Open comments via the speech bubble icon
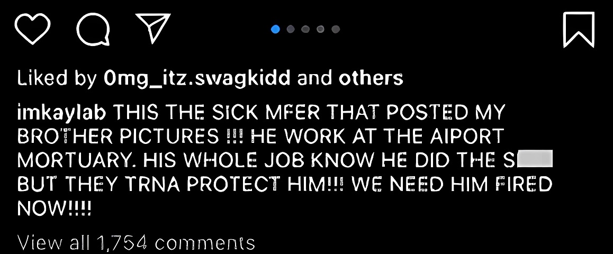Viewport: 613px width, 254px height. (93, 29)
